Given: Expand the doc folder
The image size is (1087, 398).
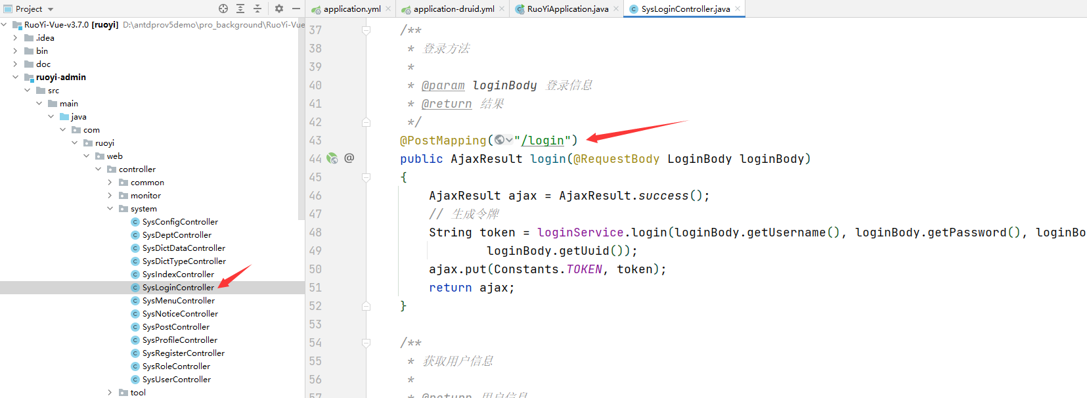Looking at the screenshot, I should tap(15, 64).
